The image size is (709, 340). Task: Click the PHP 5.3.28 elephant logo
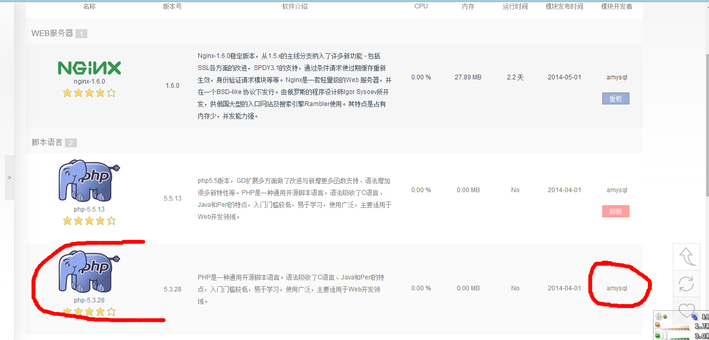(89, 272)
